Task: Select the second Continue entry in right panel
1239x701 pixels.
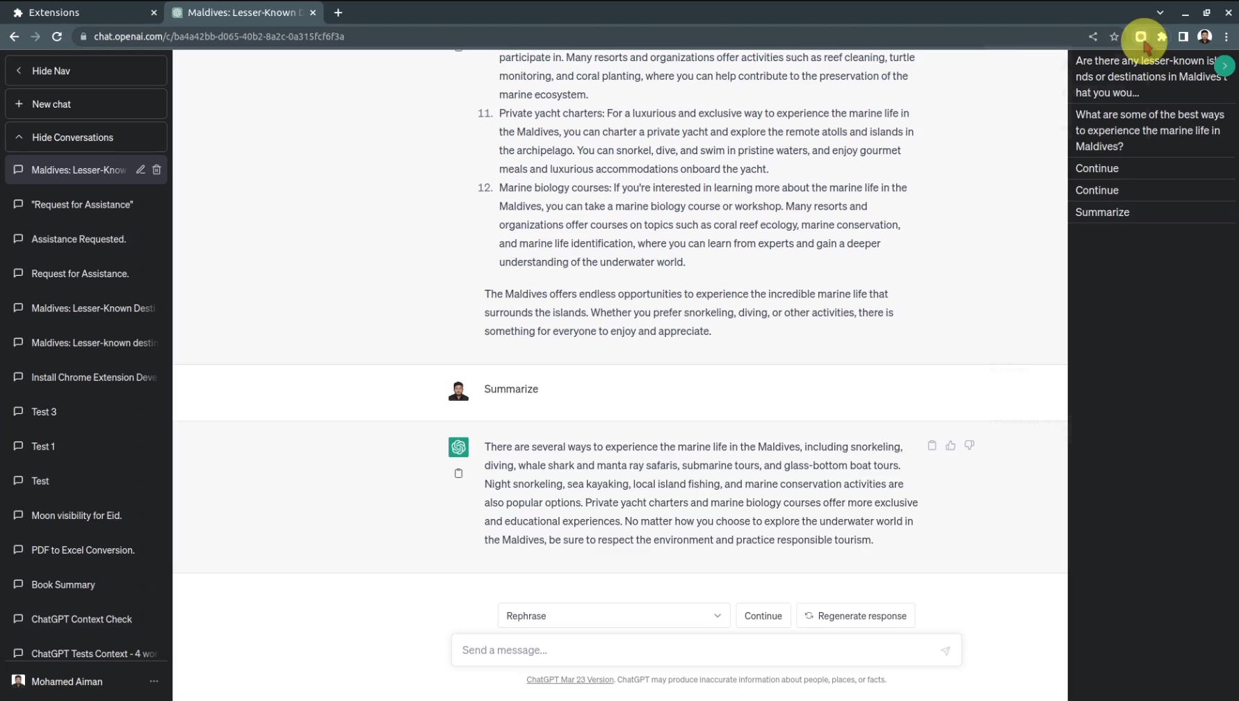Action: coord(1151,190)
